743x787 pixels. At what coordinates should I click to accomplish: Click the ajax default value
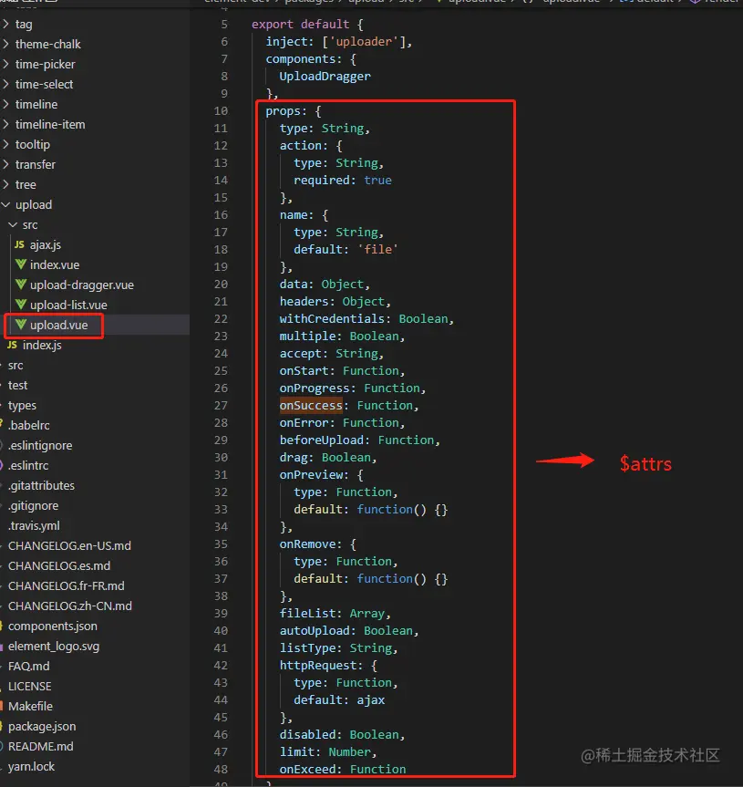(371, 700)
